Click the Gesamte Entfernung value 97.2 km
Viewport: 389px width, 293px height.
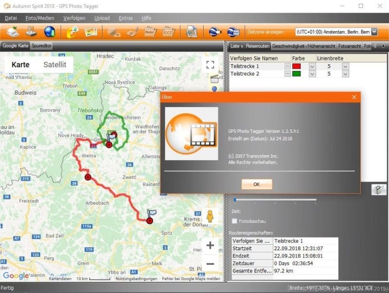(283, 271)
